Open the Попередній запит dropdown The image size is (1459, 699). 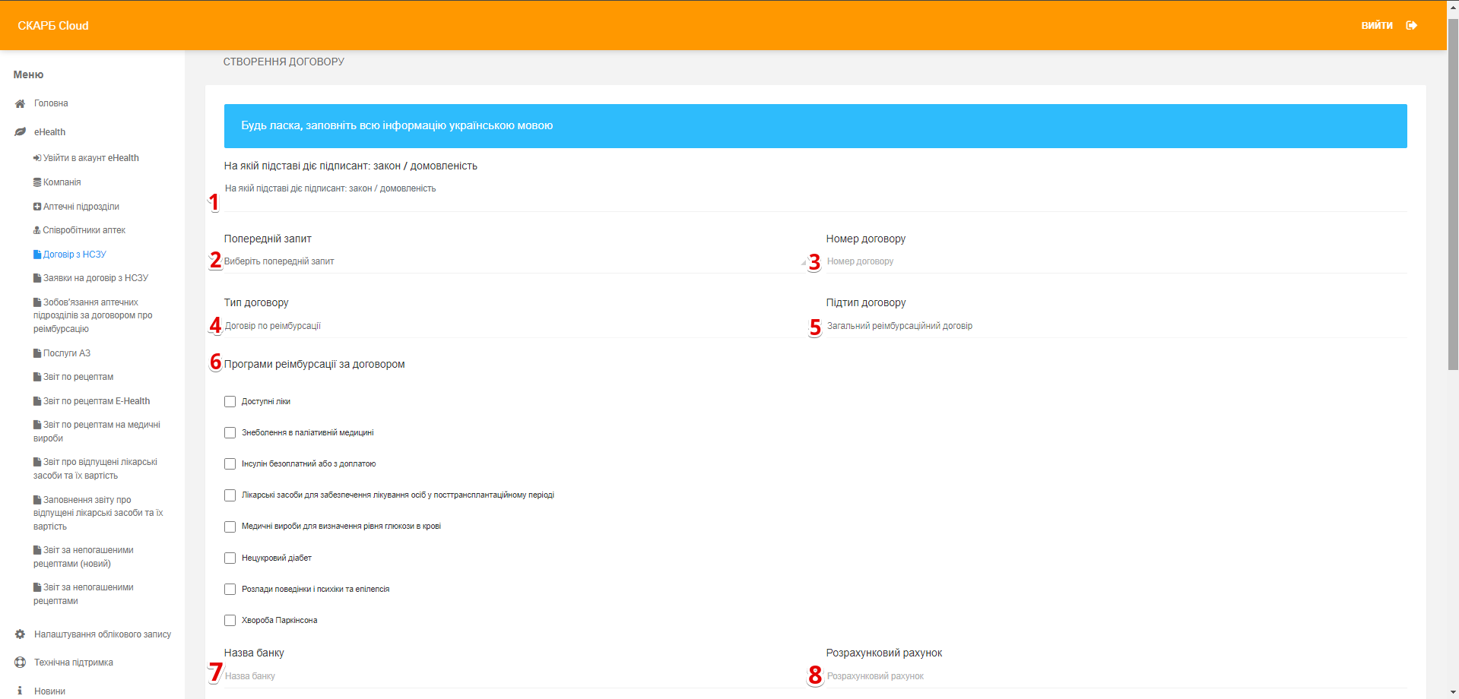513,261
